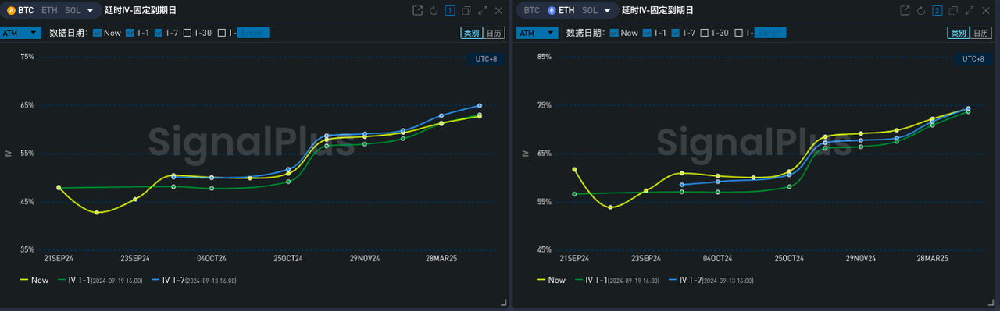Select 日历 view in ETH panel
The height and width of the screenshot is (311, 1000).
tap(980, 33)
